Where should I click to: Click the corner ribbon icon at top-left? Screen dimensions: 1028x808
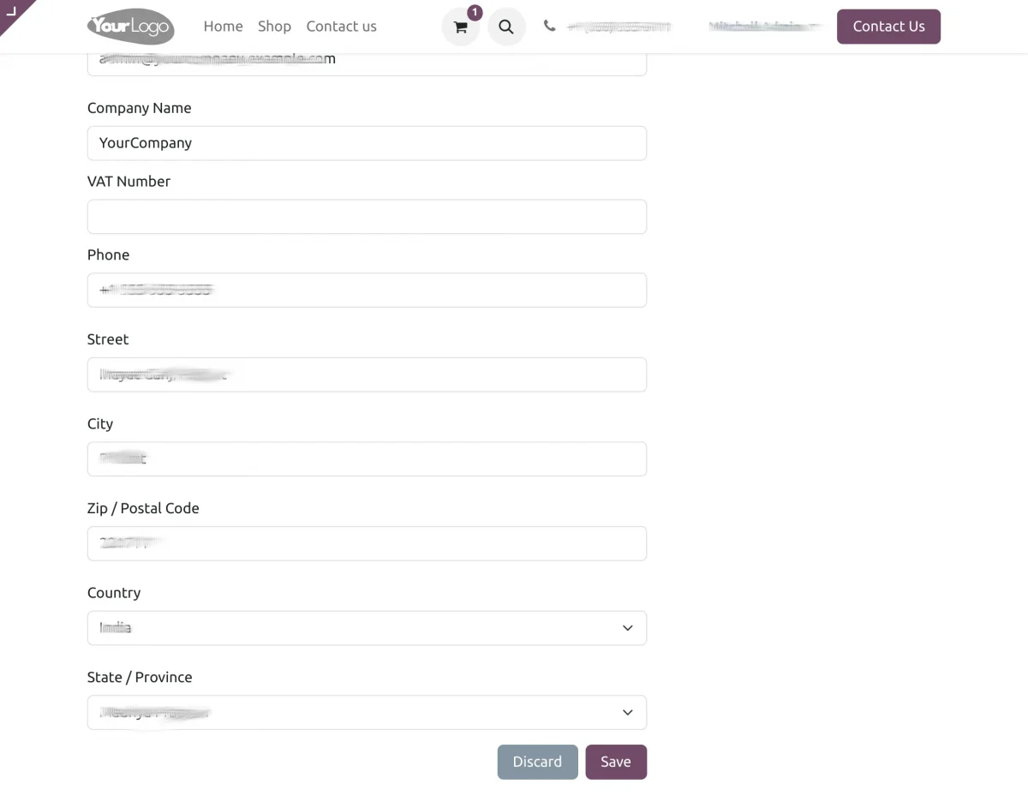12,11
